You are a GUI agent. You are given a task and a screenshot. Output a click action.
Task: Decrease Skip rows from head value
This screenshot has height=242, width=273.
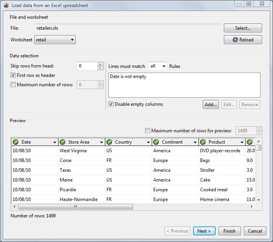[100, 68]
